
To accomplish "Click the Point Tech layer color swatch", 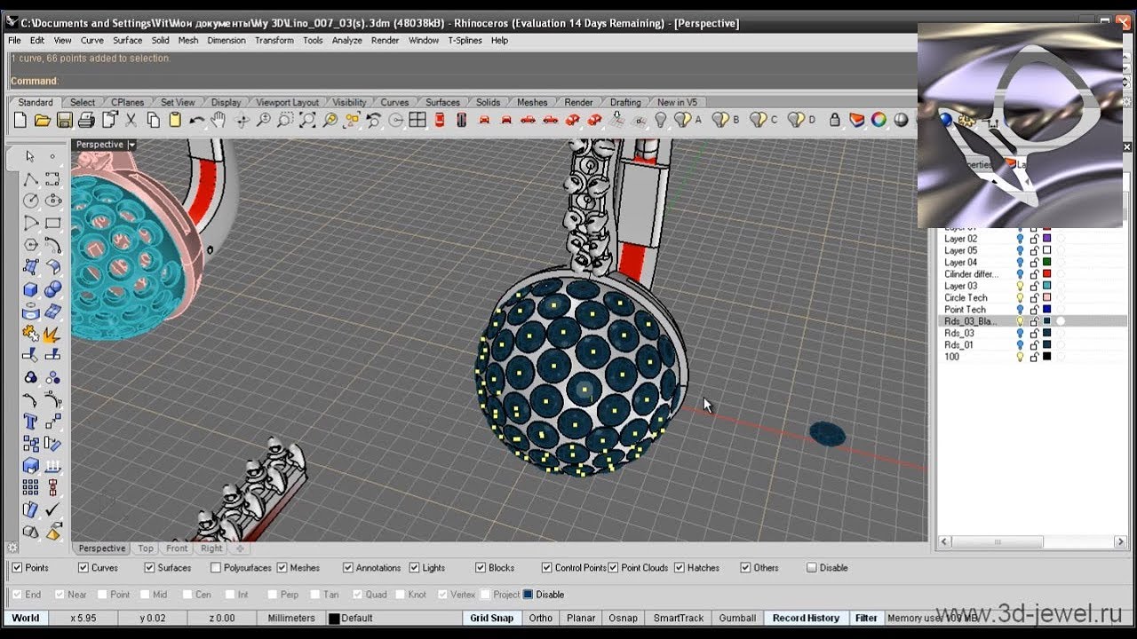I will pyautogui.click(x=1047, y=310).
